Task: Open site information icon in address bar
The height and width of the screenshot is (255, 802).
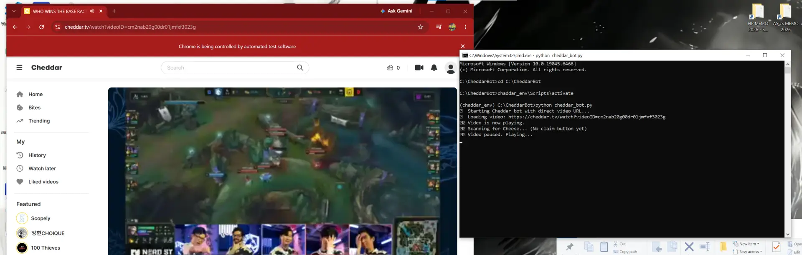Action: click(x=58, y=27)
